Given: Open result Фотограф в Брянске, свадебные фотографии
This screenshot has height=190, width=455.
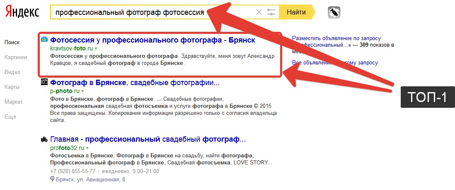Looking at the screenshot, I should tap(135, 83).
